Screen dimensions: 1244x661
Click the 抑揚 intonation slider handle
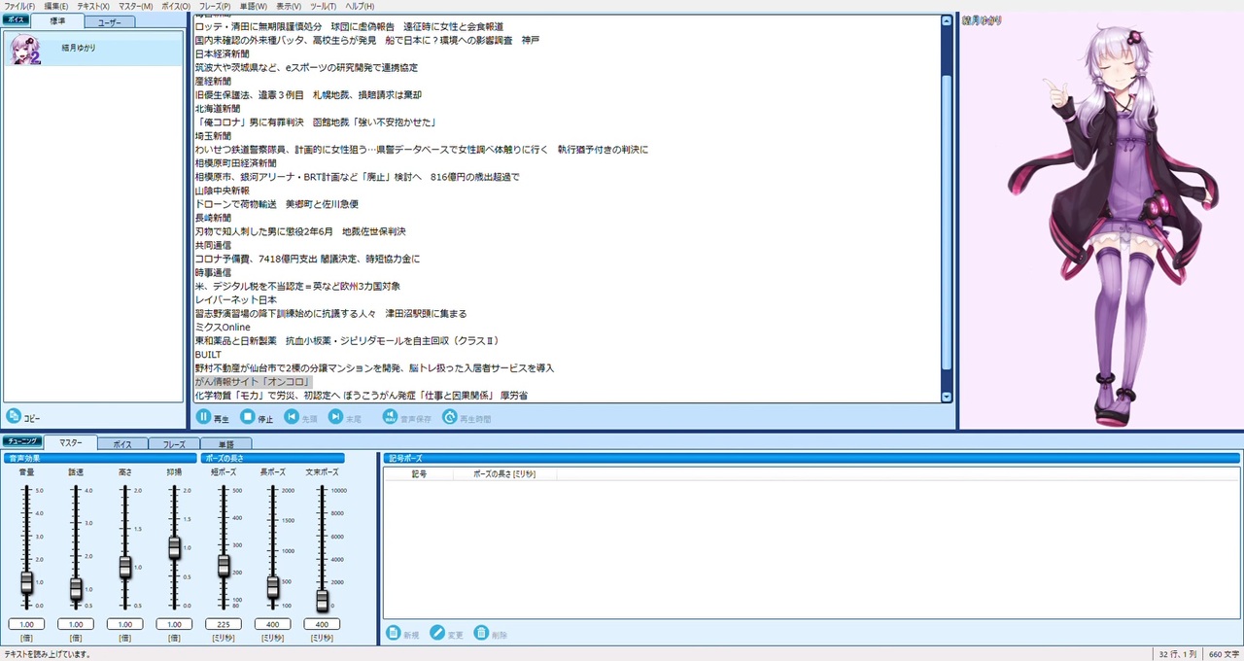tap(174, 547)
